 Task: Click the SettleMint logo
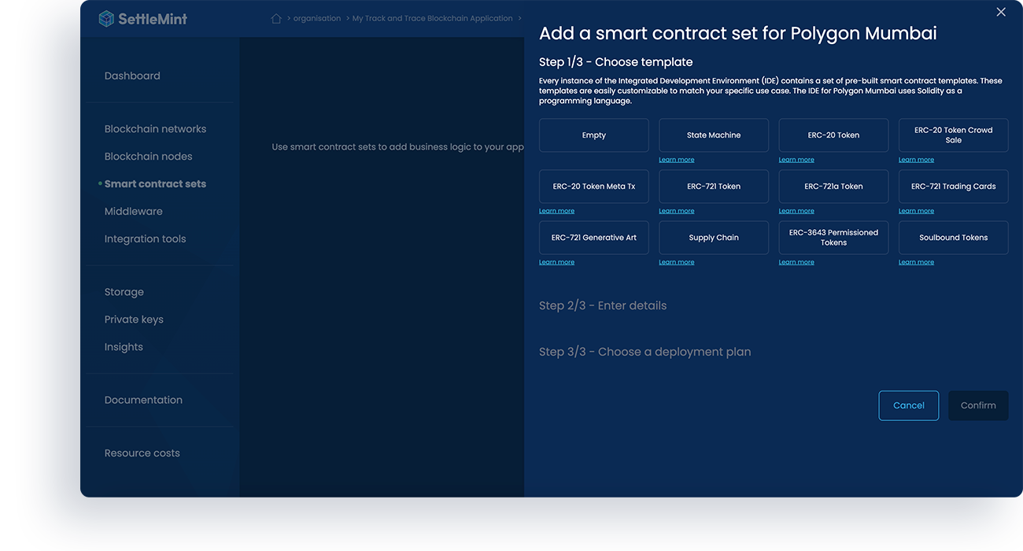click(141, 17)
